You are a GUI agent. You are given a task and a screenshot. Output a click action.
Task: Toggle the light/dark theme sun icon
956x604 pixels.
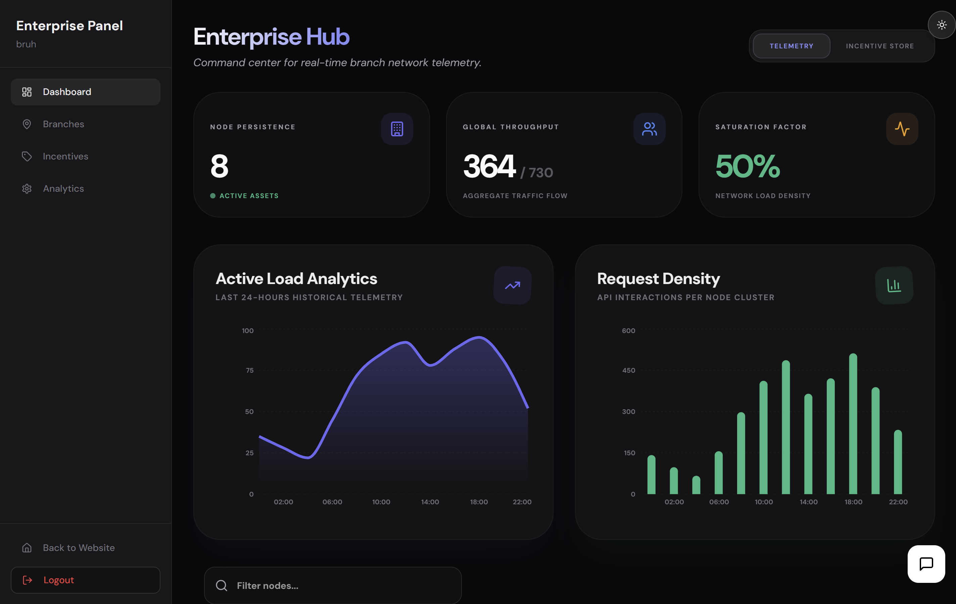[941, 25]
